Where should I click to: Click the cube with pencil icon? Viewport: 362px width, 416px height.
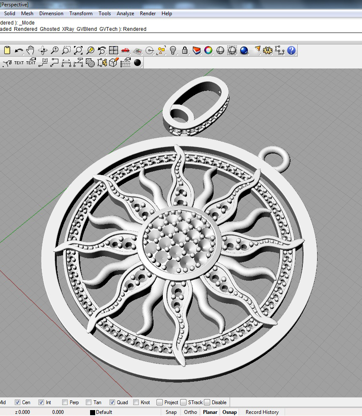point(114,63)
